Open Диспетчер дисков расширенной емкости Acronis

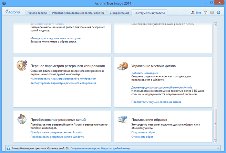(x=162, y=87)
